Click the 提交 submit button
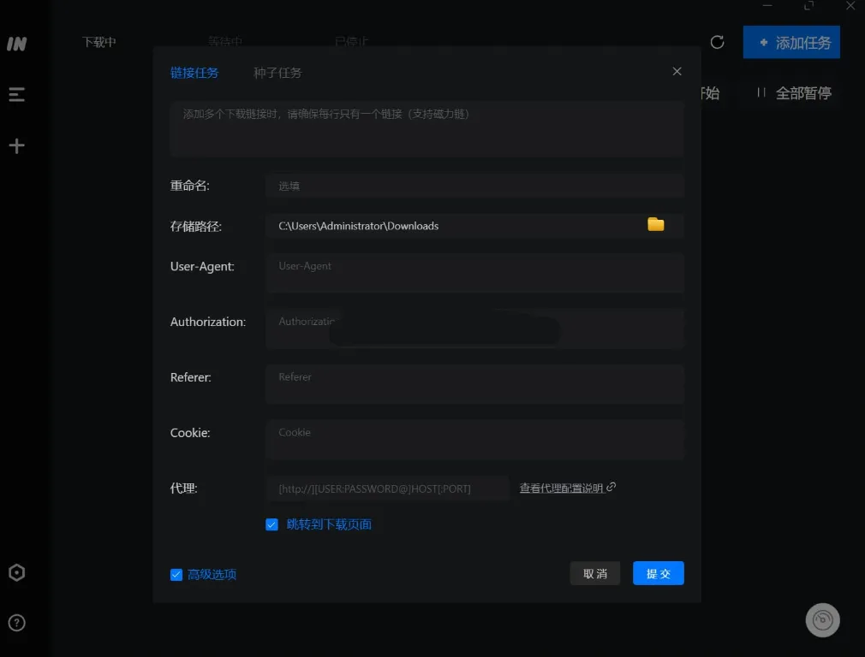This screenshot has height=657, width=865. tap(658, 573)
